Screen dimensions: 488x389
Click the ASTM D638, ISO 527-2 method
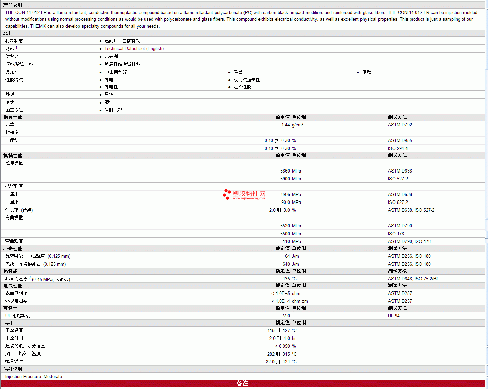pyautogui.click(x=411, y=210)
